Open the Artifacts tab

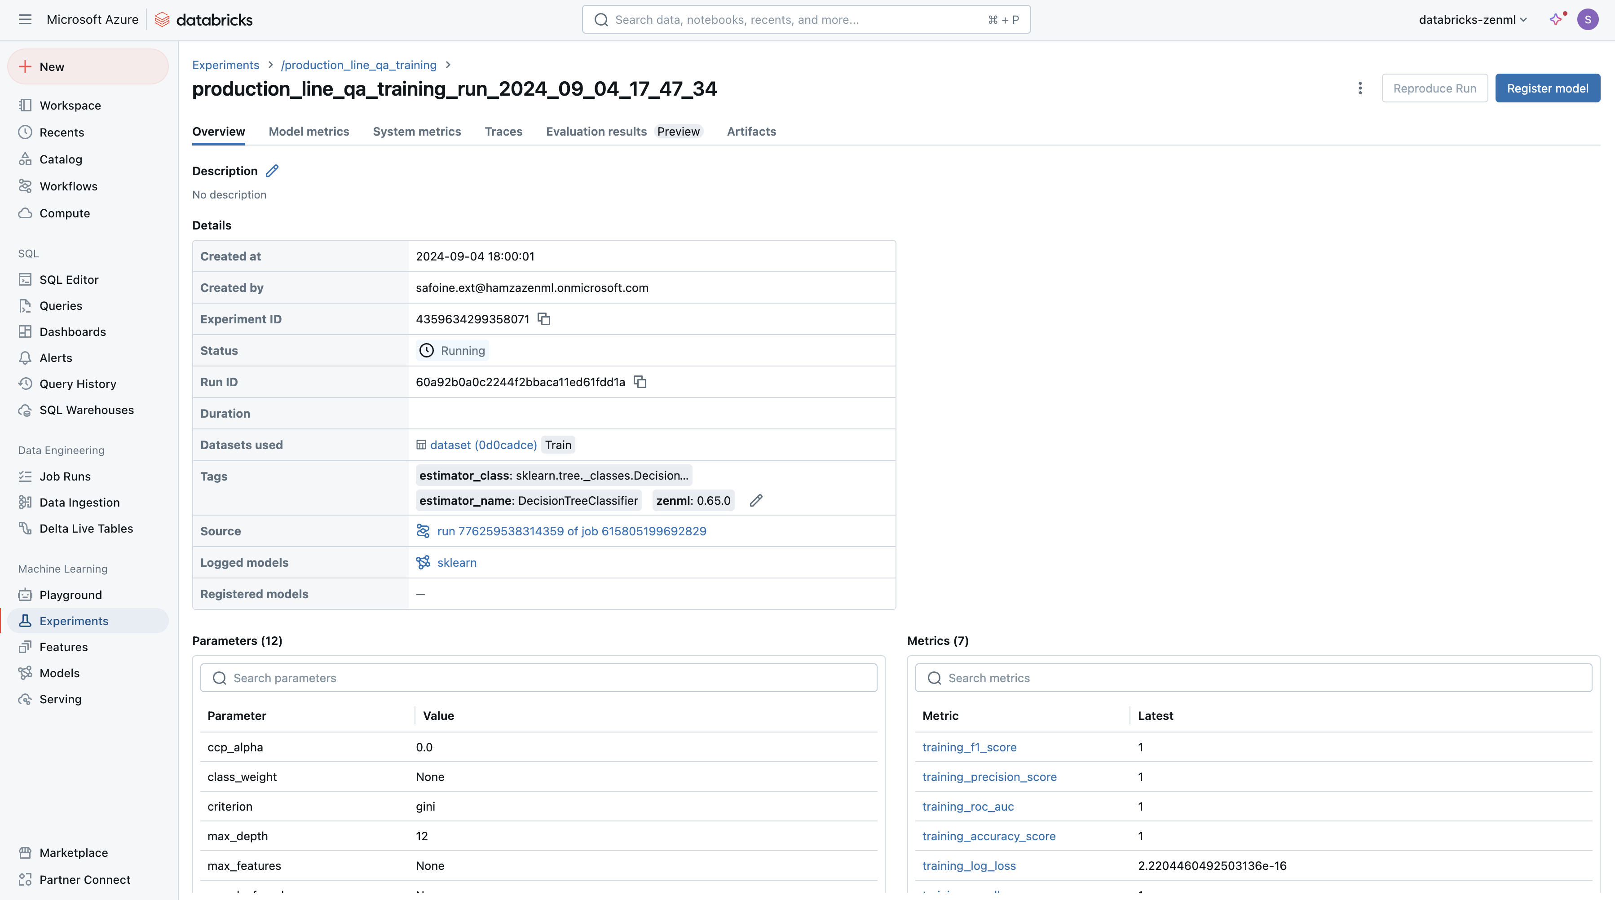tap(751, 132)
